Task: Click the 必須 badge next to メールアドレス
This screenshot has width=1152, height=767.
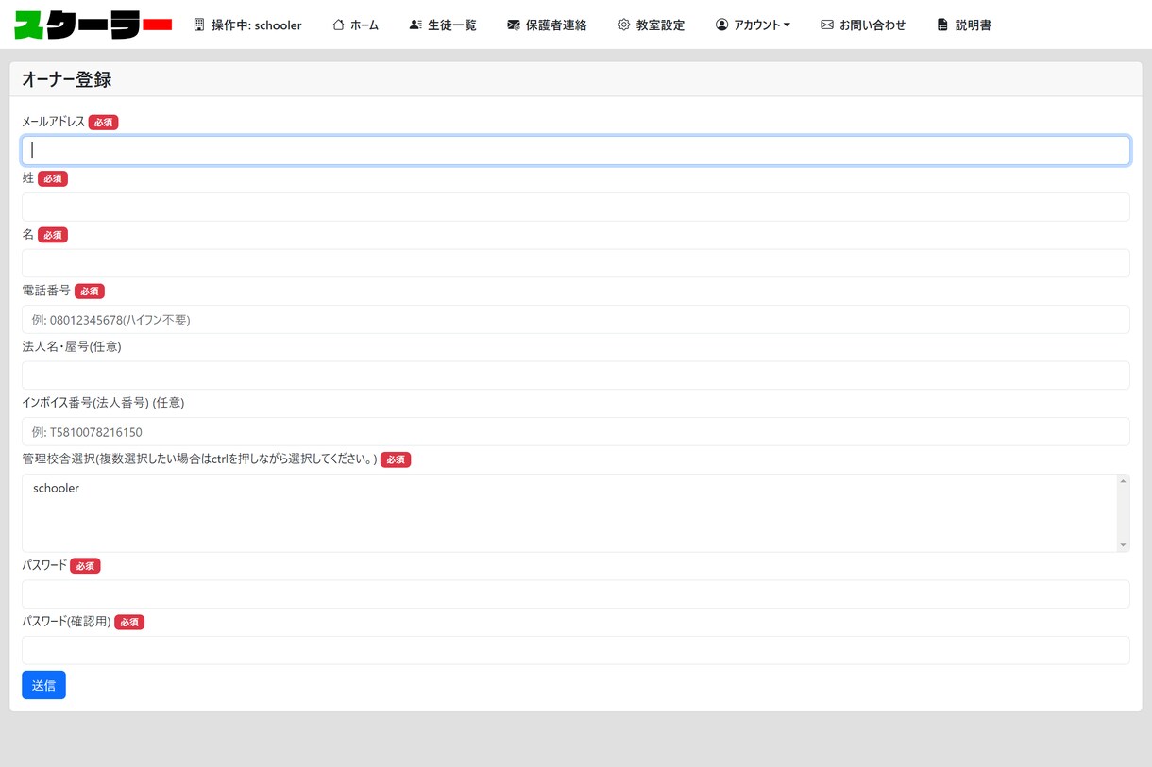Action: 104,123
